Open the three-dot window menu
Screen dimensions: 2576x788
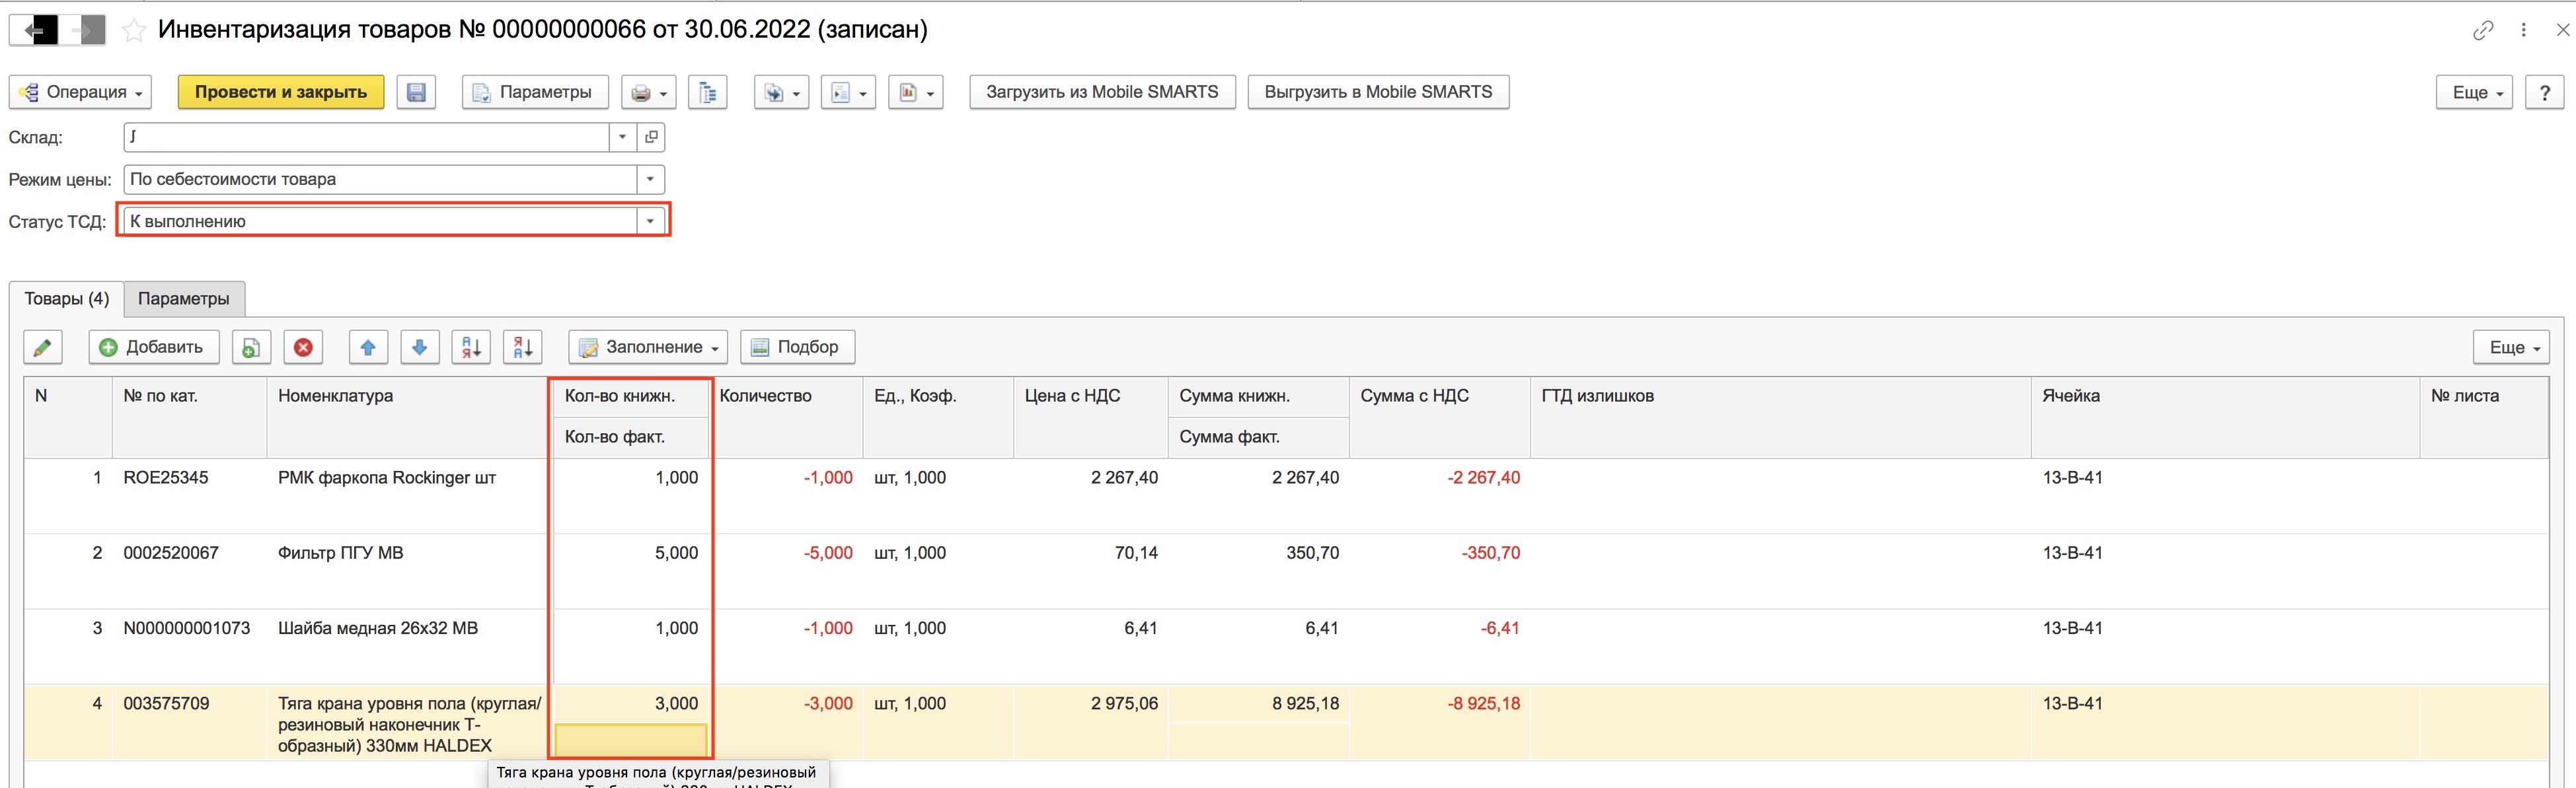point(2524,30)
